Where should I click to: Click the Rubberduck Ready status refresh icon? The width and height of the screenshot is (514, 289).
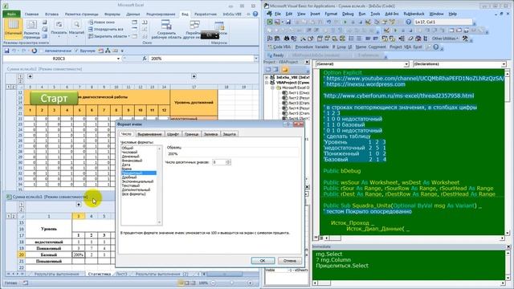[x=270, y=55]
